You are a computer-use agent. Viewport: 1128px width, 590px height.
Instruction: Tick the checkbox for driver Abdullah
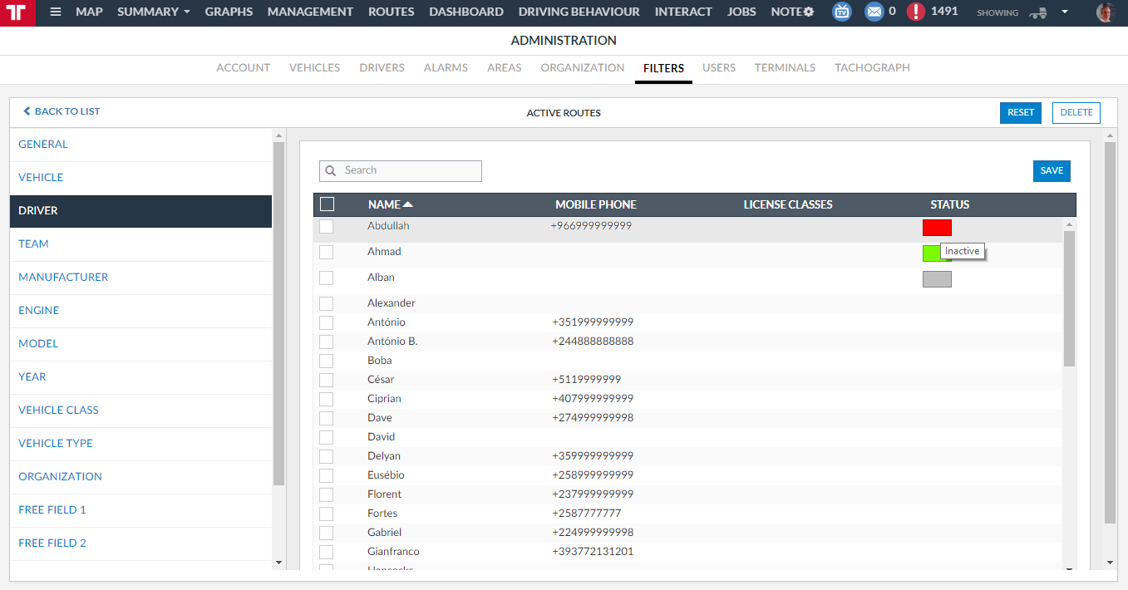pyautogui.click(x=326, y=226)
